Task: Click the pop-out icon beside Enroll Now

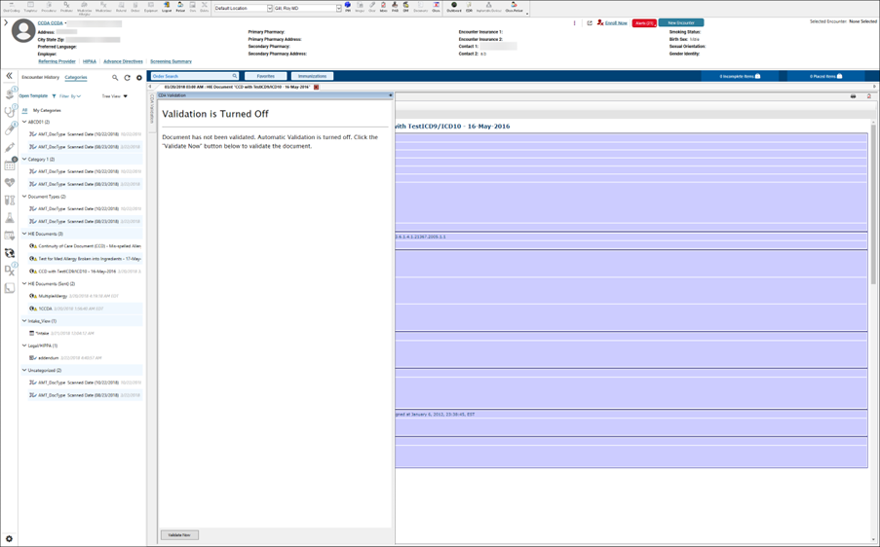Action: [x=590, y=23]
